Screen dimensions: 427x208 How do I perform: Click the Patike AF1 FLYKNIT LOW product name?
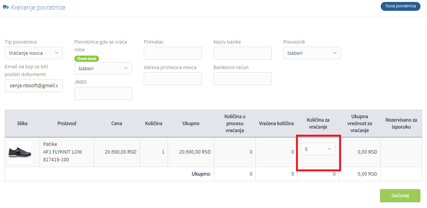click(x=63, y=152)
